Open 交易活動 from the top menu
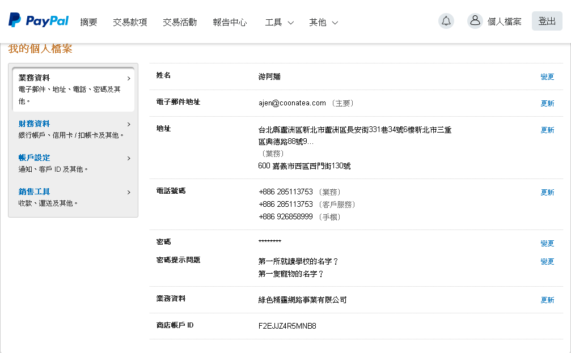The height and width of the screenshot is (353, 571). point(180,22)
